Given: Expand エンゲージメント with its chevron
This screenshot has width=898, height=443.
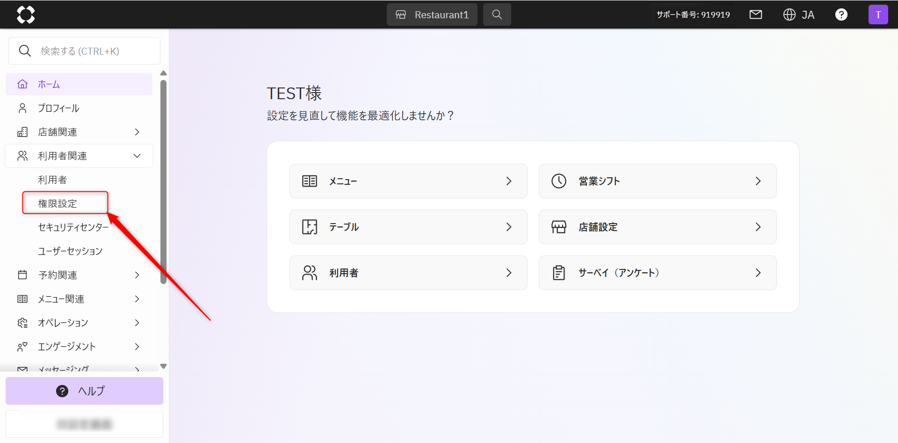Looking at the screenshot, I should pos(137,347).
